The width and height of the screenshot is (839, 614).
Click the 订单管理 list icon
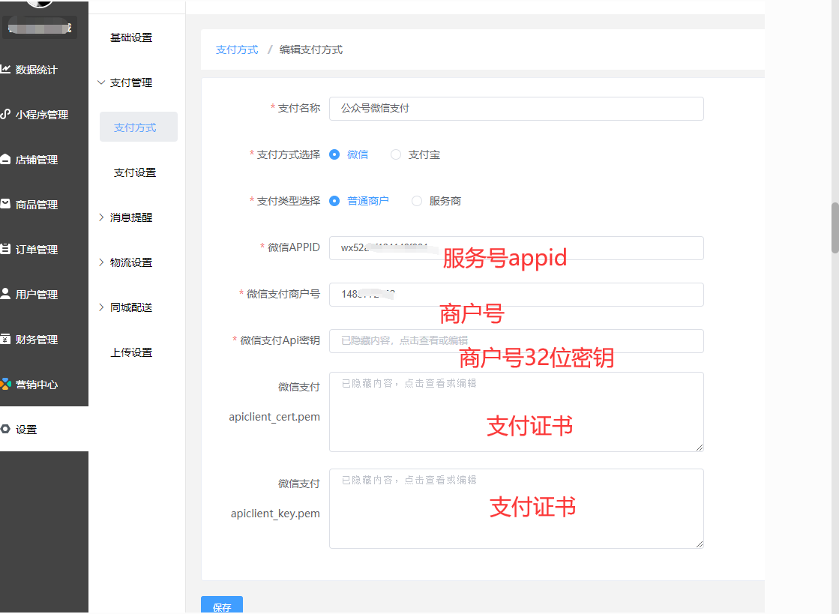tap(5, 249)
